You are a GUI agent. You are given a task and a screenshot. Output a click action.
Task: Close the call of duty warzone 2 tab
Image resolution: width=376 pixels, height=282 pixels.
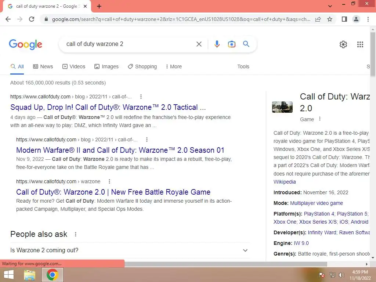[85, 6]
